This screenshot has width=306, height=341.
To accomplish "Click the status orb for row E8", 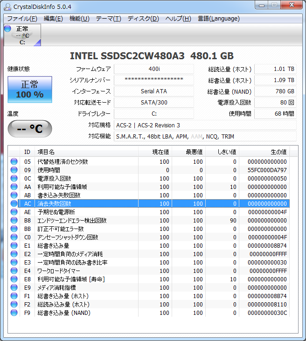I will pos(14,279).
